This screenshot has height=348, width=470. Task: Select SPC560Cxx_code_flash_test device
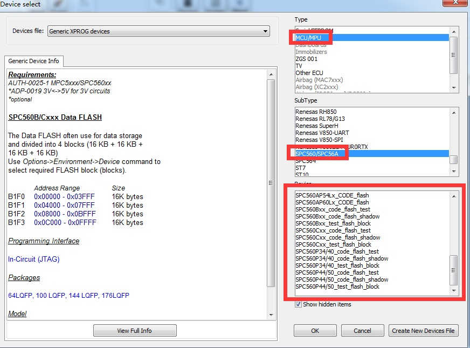pos(372,230)
